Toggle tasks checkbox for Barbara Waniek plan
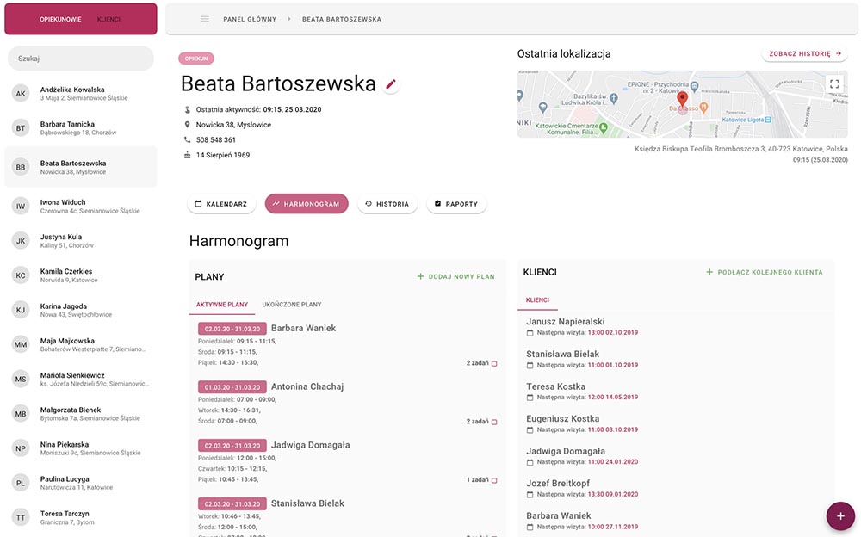This screenshot has width=861, height=537. pyautogui.click(x=494, y=363)
